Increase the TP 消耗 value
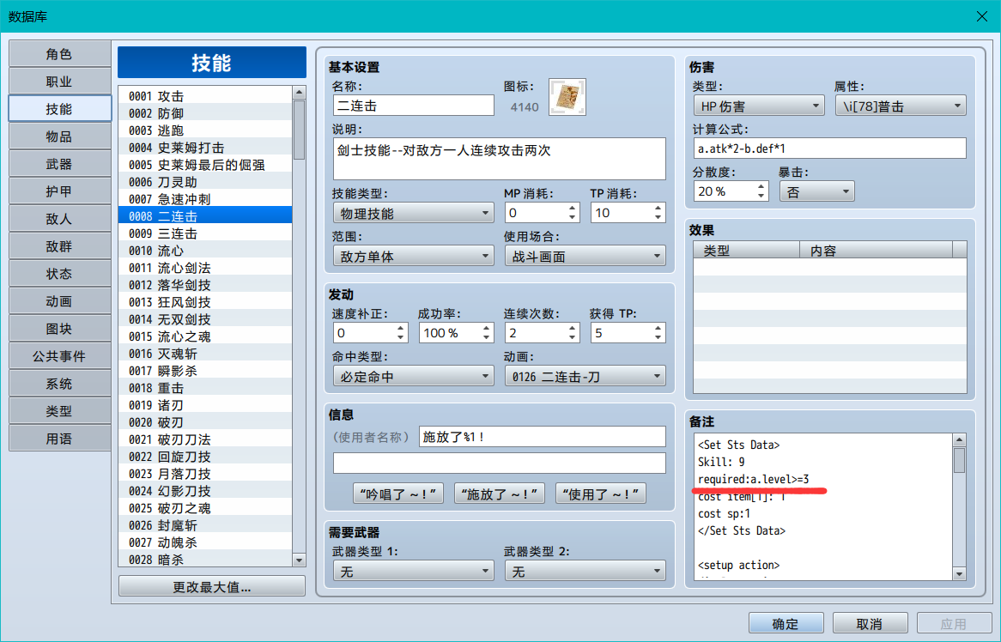The height and width of the screenshot is (642, 1001). tap(658, 208)
